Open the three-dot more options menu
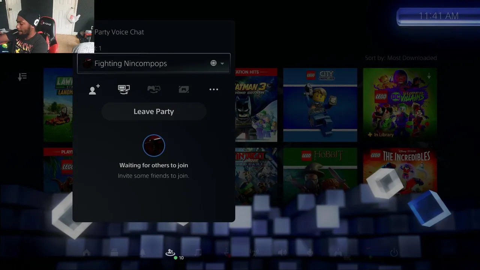Screen dimensions: 480x270 click(x=214, y=89)
